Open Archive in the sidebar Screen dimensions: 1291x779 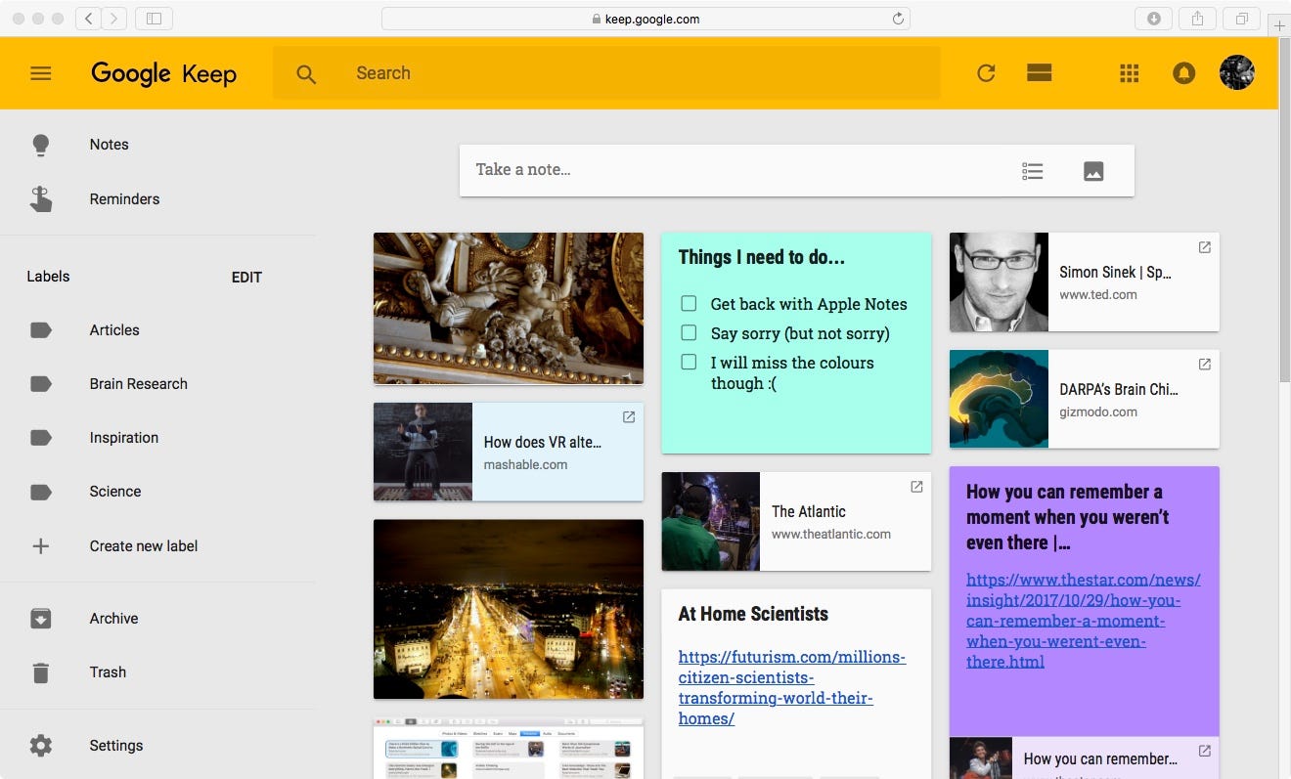pos(113,619)
